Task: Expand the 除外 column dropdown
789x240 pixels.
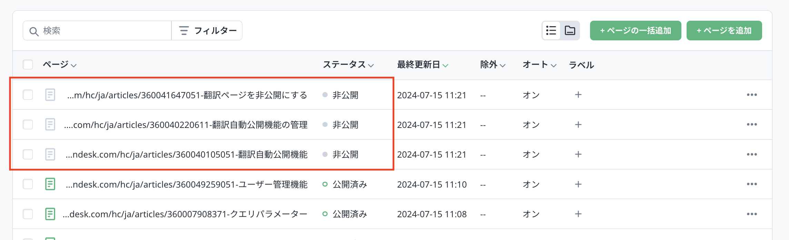Action: [x=502, y=65]
